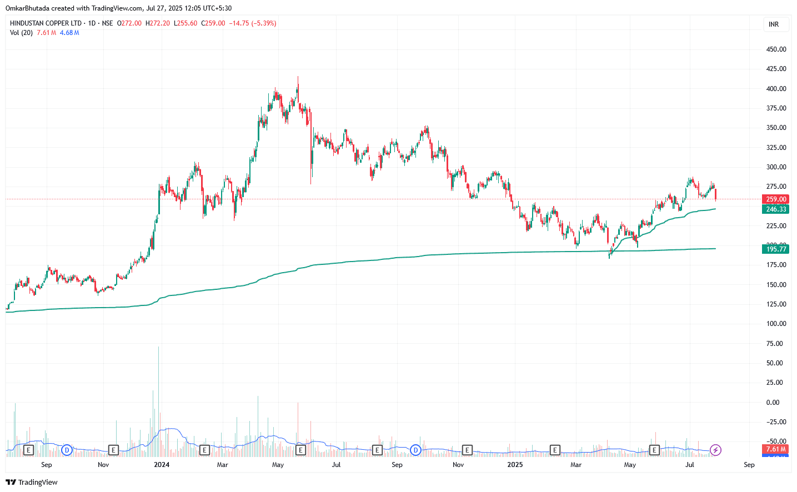The height and width of the screenshot is (492, 797).
Task: Open the earnings E marker between 2025 and Mar
Action: point(554,450)
